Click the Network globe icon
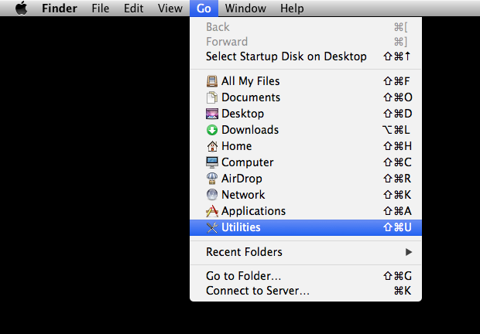The image size is (480, 334). click(212, 195)
